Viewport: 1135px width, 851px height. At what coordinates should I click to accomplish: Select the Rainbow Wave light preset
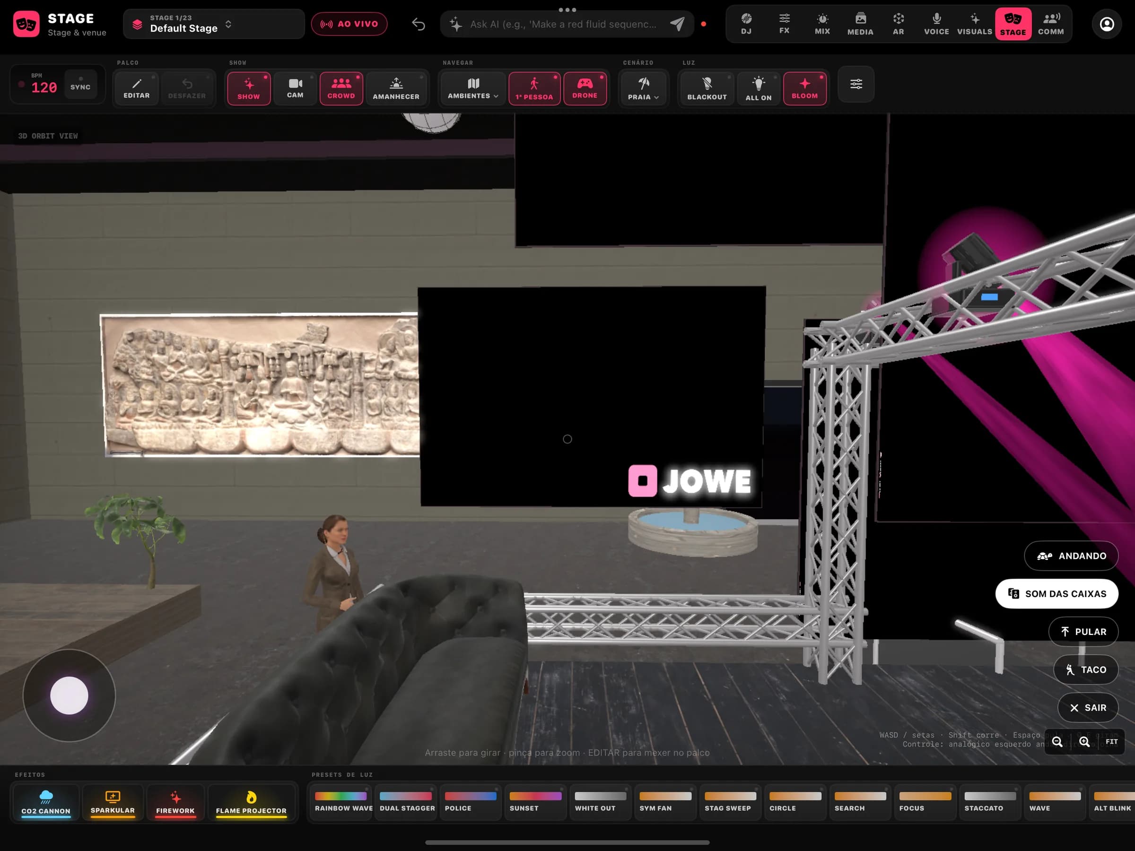342,803
